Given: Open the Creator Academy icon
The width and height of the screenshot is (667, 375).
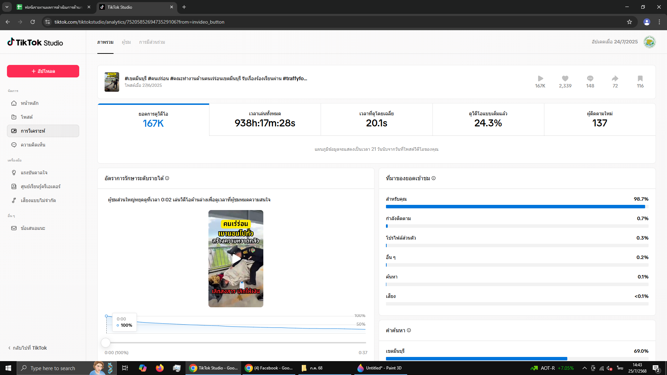Looking at the screenshot, I should point(14,186).
